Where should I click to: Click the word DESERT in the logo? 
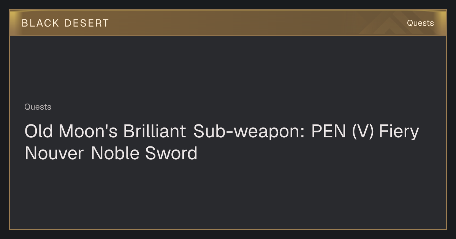(x=87, y=23)
